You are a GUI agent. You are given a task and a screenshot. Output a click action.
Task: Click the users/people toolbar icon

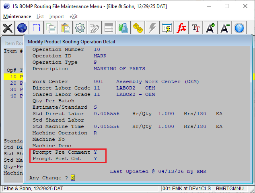tap(124, 28)
